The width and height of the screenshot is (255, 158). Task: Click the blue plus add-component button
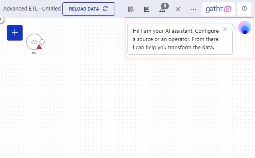tap(15, 32)
